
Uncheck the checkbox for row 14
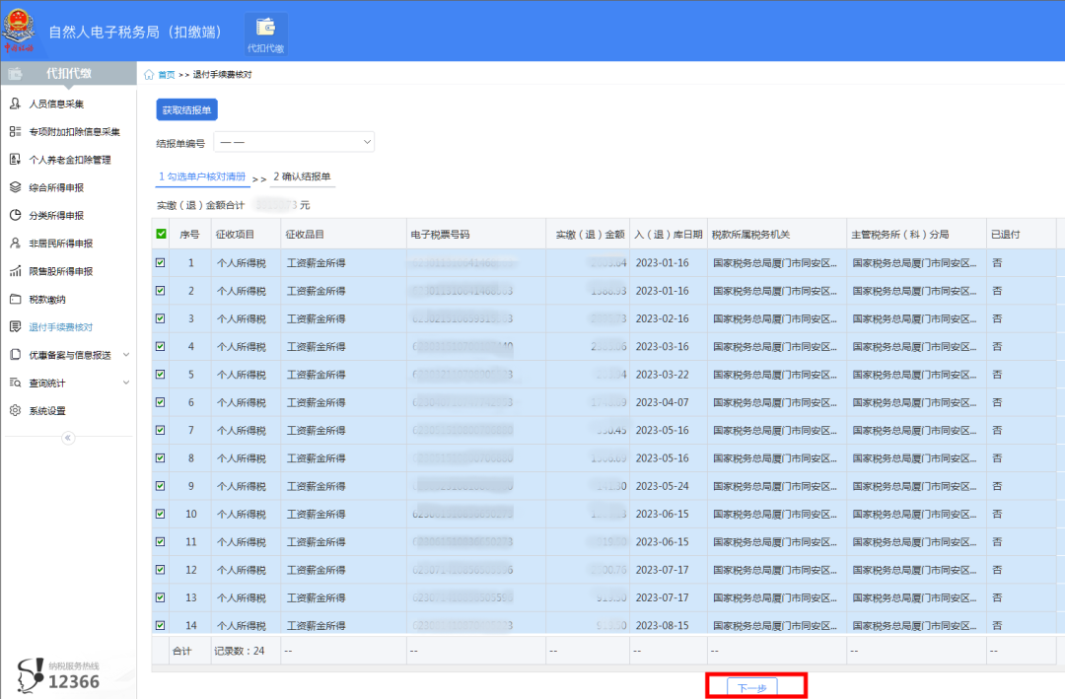[161, 625]
